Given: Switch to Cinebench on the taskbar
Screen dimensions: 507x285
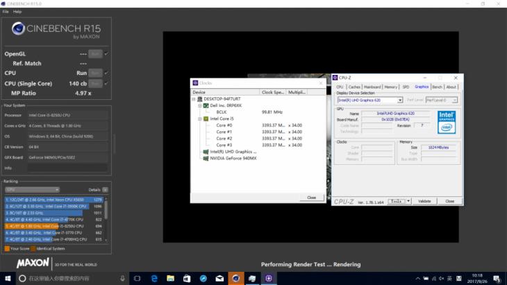Looking at the screenshot, I should click(x=236, y=278).
